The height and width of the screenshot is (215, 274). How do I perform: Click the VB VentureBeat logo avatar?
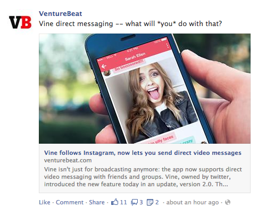[x=20, y=22]
